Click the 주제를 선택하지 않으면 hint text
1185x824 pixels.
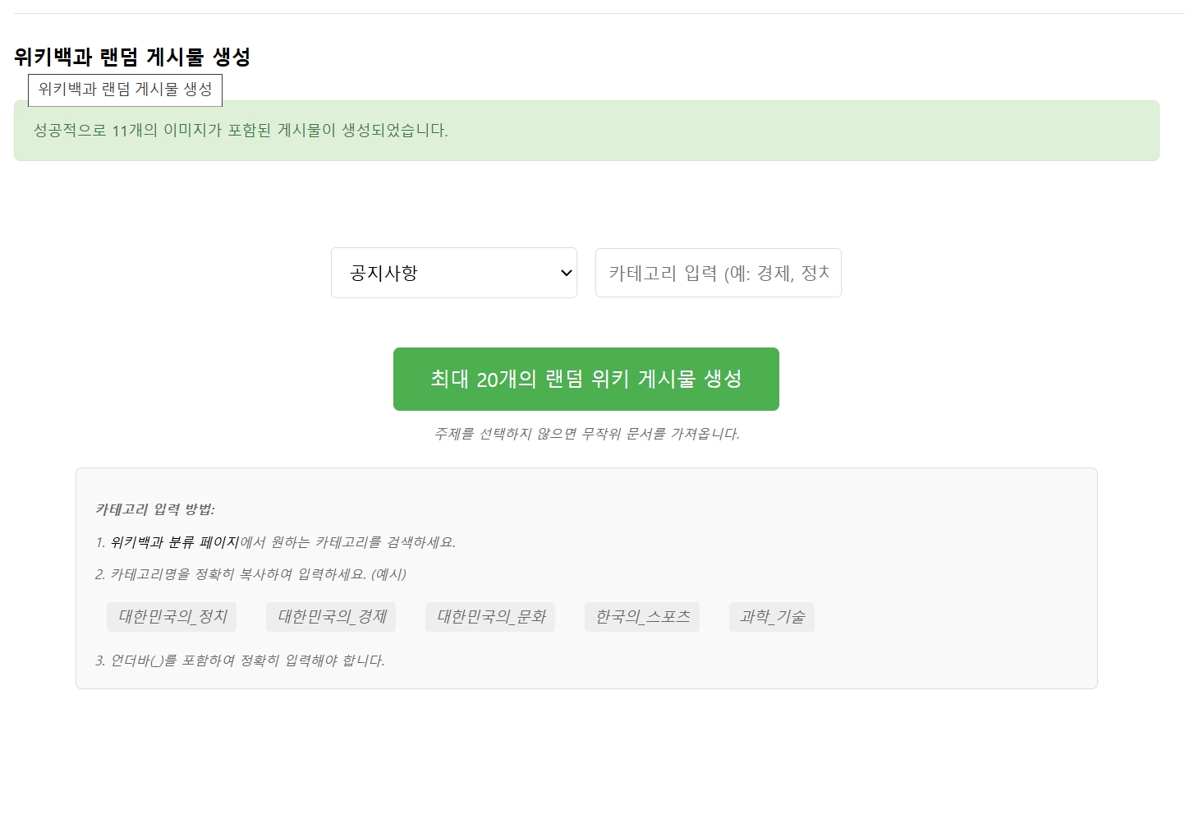[x=586, y=434]
